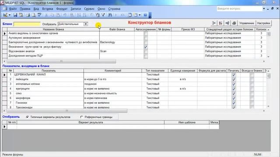This screenshot has width=280, height=157.
Task: Apply filter using the funnel icon
Action: pyautogui.click(x=103, y=15)
